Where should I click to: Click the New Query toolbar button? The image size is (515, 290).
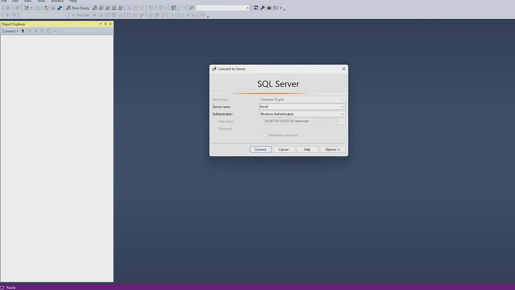click(x=78, y=8)
